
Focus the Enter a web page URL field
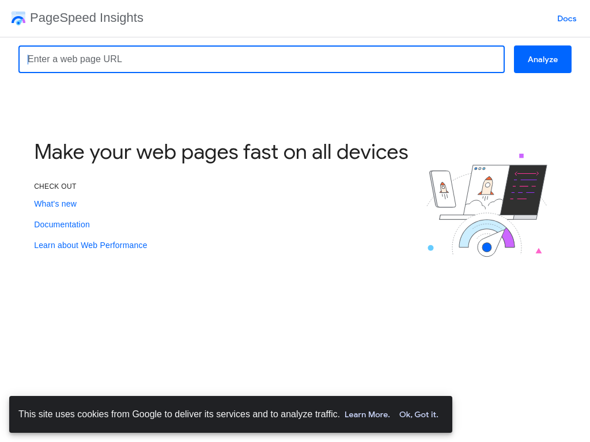[262, 59]
